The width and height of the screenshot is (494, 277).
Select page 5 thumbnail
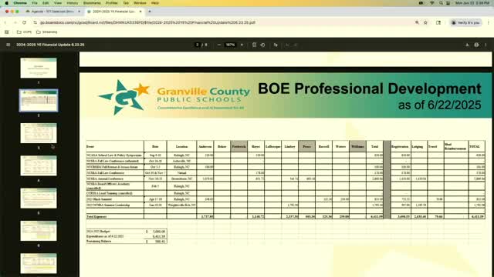tap(39, 199)
